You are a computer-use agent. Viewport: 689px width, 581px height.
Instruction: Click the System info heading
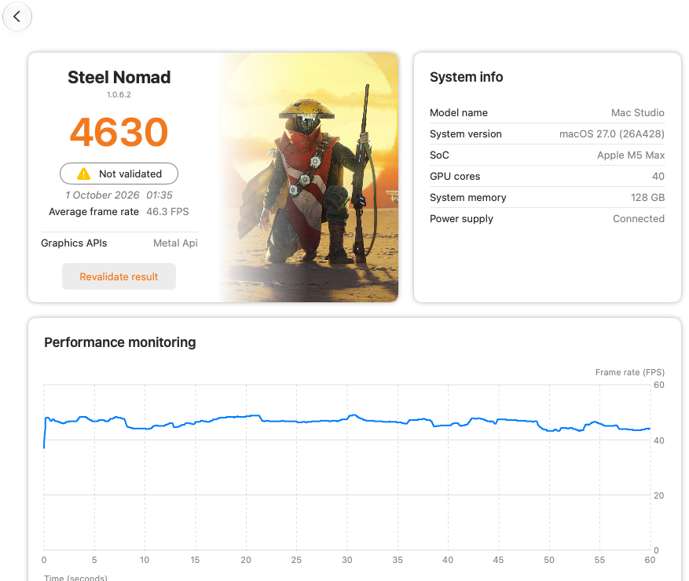tap(466, 77)
